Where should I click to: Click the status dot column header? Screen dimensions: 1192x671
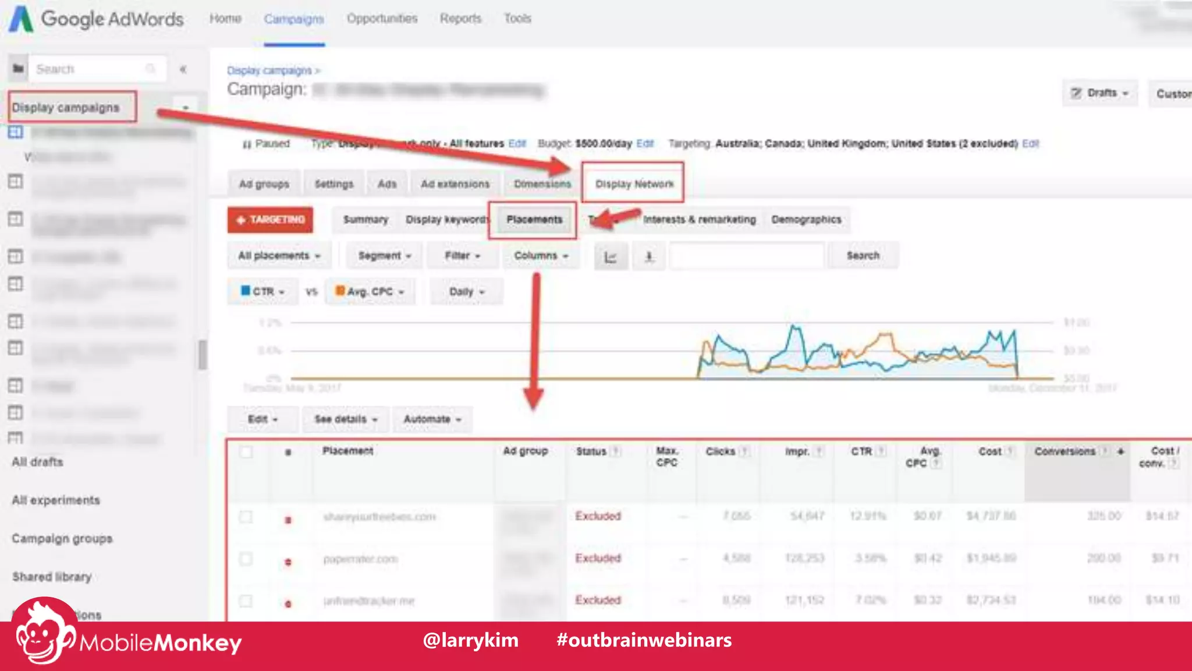click(288, 453)
